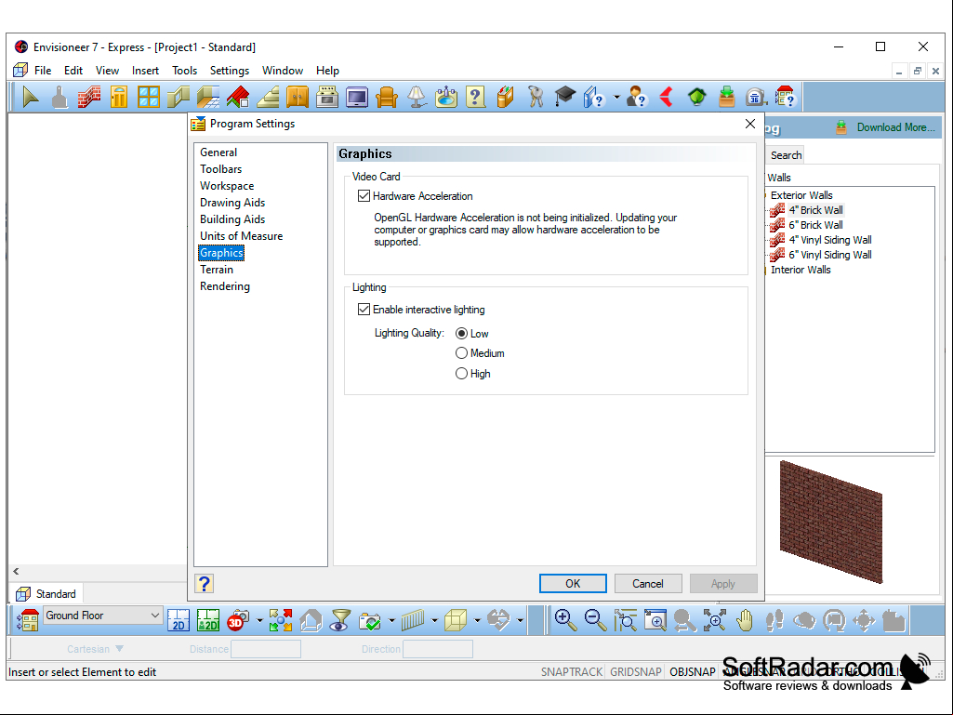This screenshot has width=953, height=715.
Task: Open the dropdown arrow after the help book icon
Action: (616, 98)
